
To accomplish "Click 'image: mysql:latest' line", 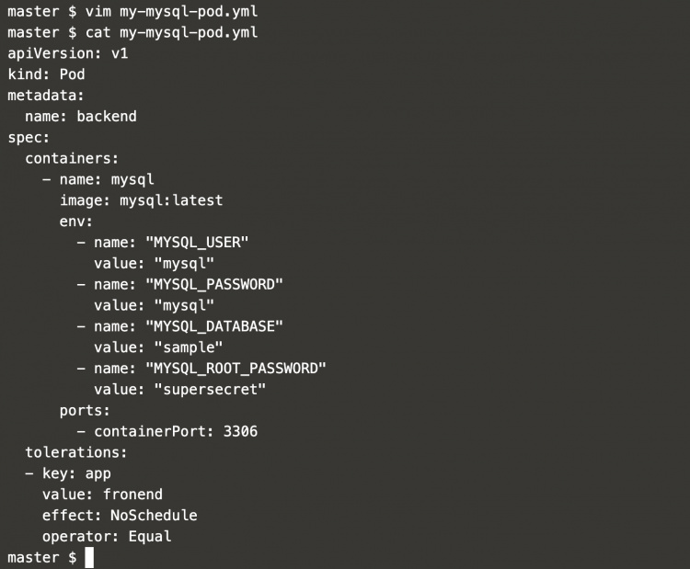I will (x=141, y=199).
